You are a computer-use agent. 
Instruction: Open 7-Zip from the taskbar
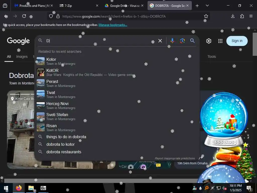pos(43,188)
